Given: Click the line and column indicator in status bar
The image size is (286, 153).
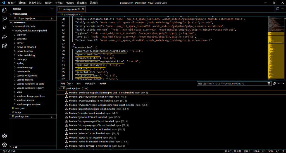Looking at the screenshot, I should [x=233, y=151].
